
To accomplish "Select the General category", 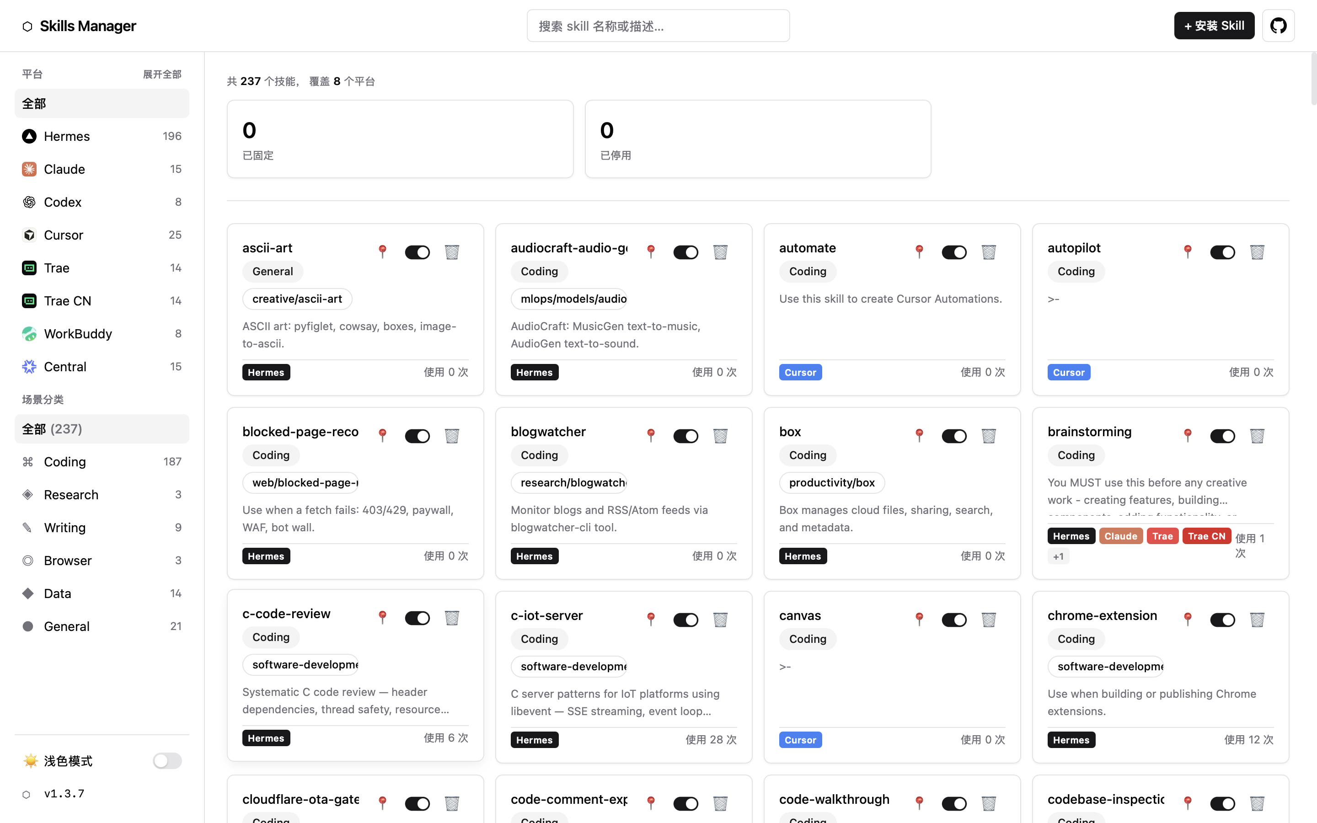I will tap(102, 626).
